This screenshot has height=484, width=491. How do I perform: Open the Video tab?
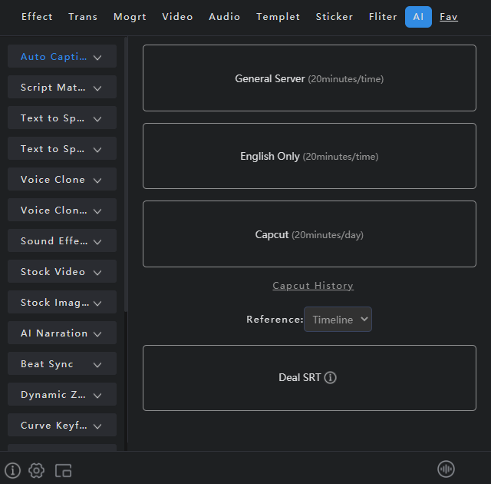click(177, 17)
